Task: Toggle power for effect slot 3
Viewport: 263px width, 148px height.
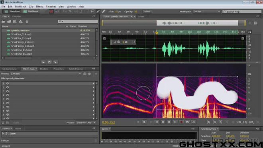Action: (8, 91)
